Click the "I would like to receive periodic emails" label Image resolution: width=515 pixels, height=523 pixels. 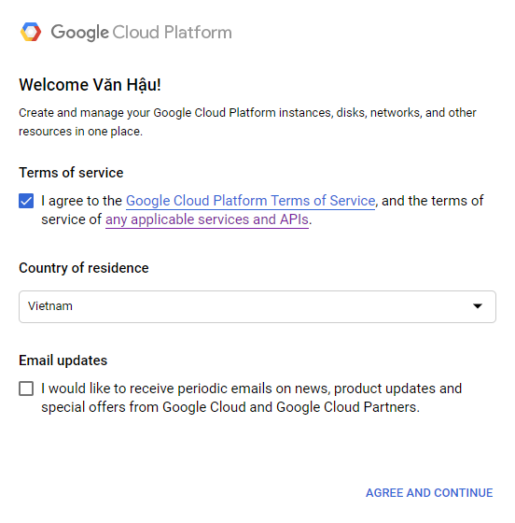click(252, 389)
